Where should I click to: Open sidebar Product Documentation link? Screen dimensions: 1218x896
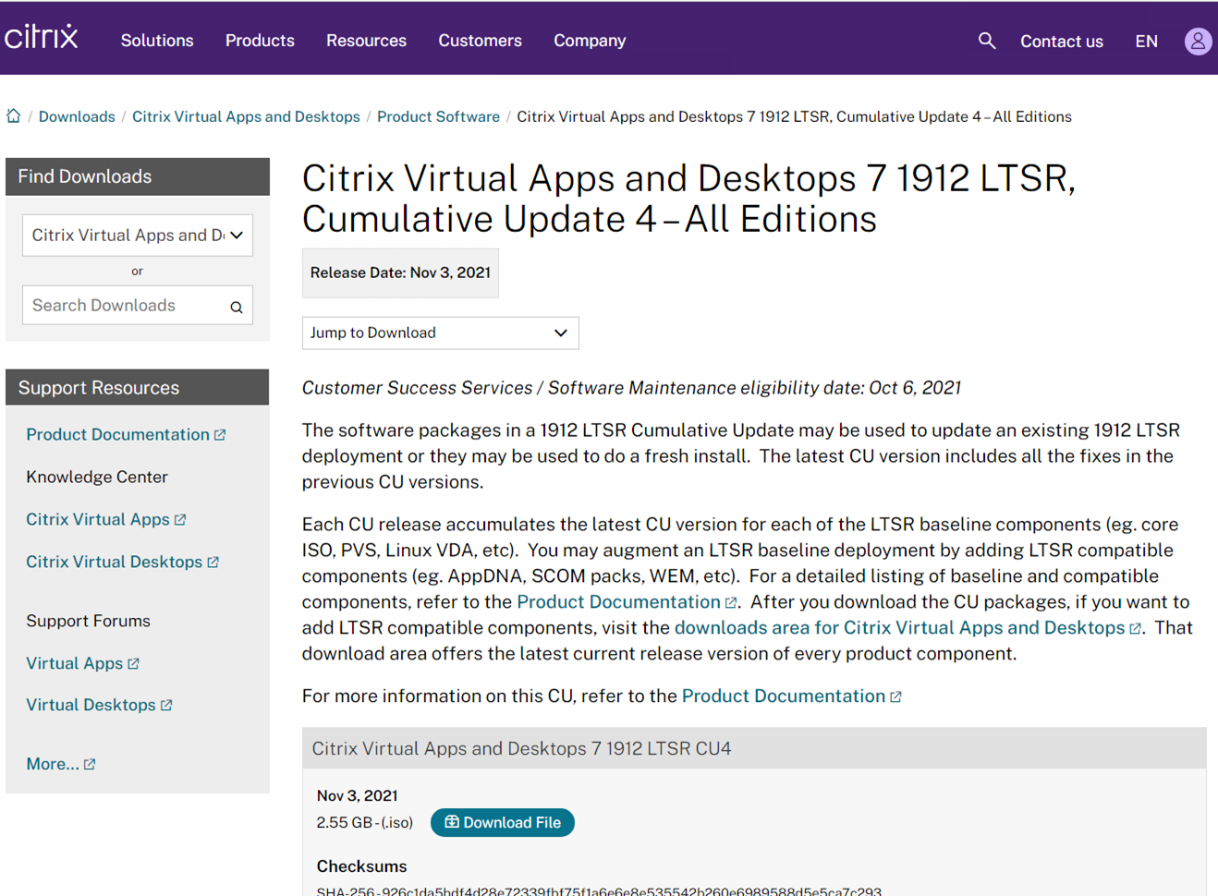[x=117, y=435]
